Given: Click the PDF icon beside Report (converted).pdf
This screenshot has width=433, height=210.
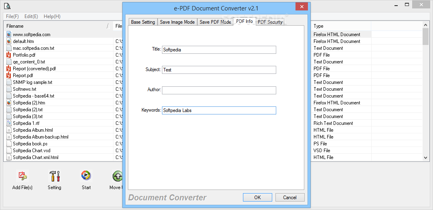Looking at the screenshot, I should coord(9,69).
